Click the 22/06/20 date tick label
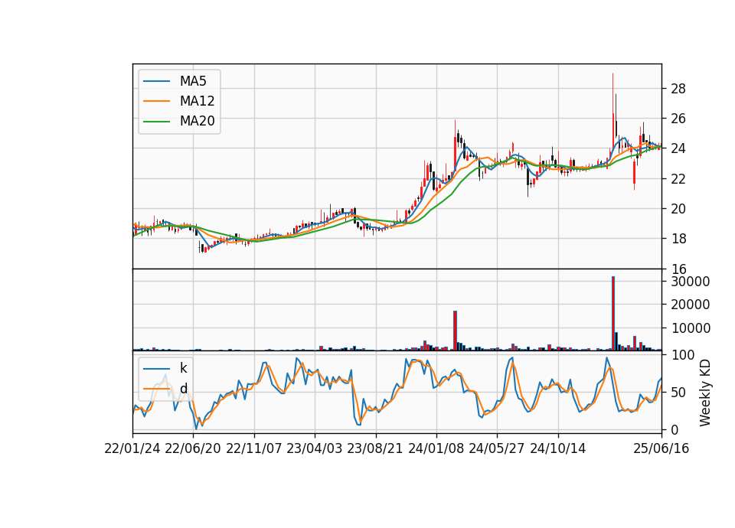 pos(193,449)
